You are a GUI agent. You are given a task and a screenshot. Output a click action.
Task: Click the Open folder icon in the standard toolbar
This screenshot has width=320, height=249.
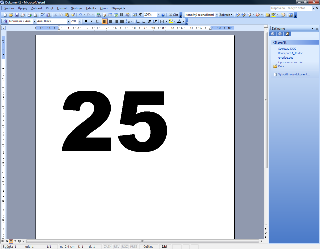coord(11,15)
